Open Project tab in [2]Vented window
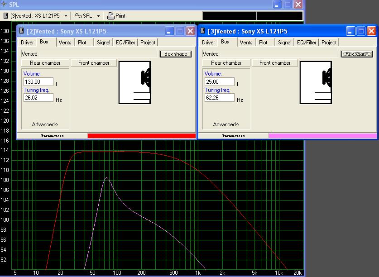This screenshot has height=277, width=379. click(148, 43)
